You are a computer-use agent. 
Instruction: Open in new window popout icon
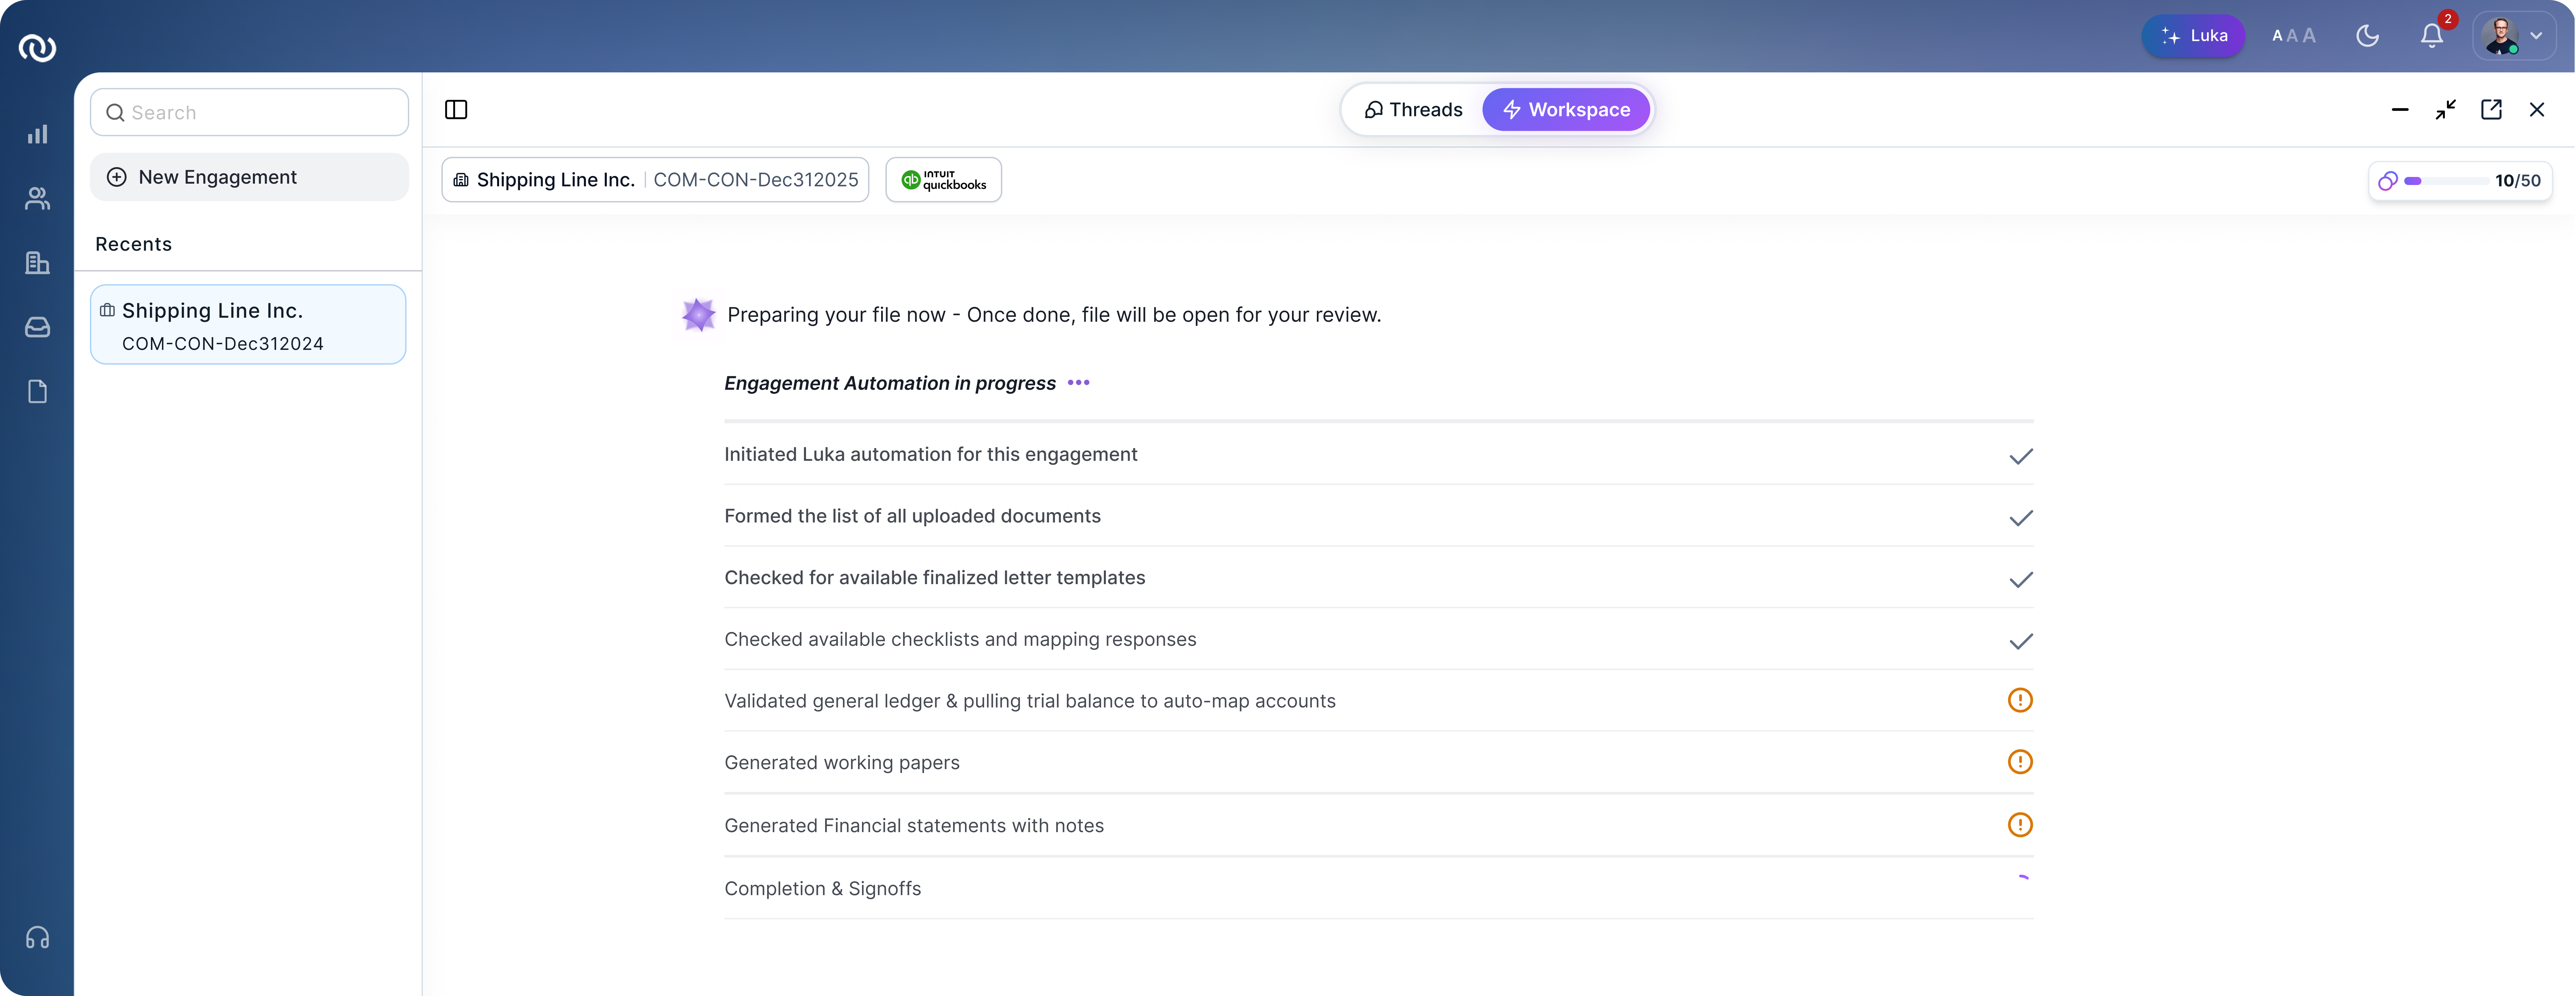(2491, 110)
